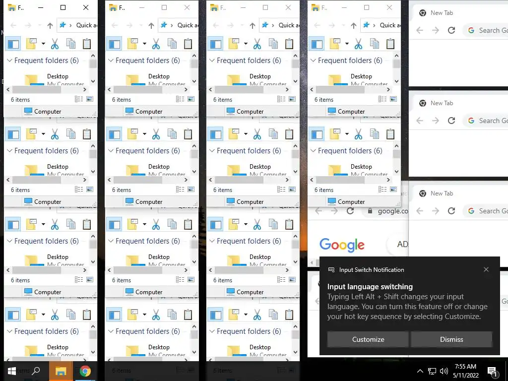Reload the topmost New Tab Chrome window
The width and height of the screenshot is (508, 381).
[451, 30]
